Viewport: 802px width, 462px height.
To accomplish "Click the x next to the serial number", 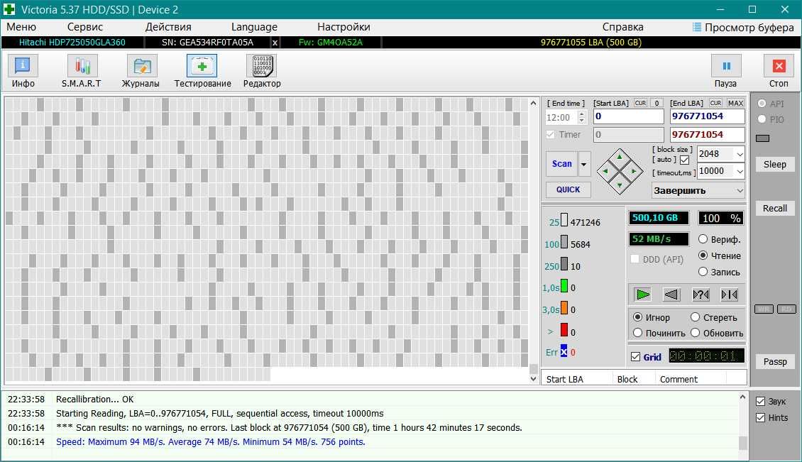I will (275, 43).
